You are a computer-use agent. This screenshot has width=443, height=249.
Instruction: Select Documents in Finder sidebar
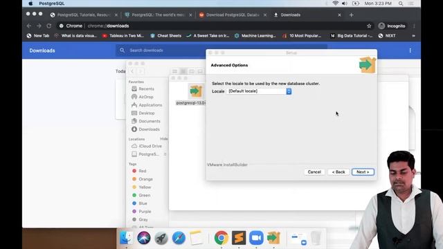point(146,121)
